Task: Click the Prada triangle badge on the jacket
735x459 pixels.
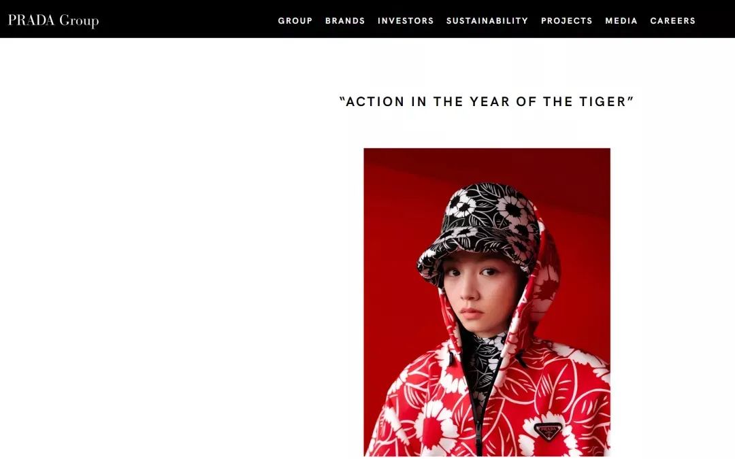Action: tap(547, 430)
